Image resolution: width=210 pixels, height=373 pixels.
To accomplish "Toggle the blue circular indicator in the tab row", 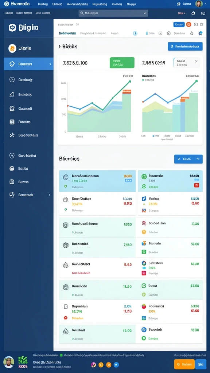I will [x=135, y=33].
